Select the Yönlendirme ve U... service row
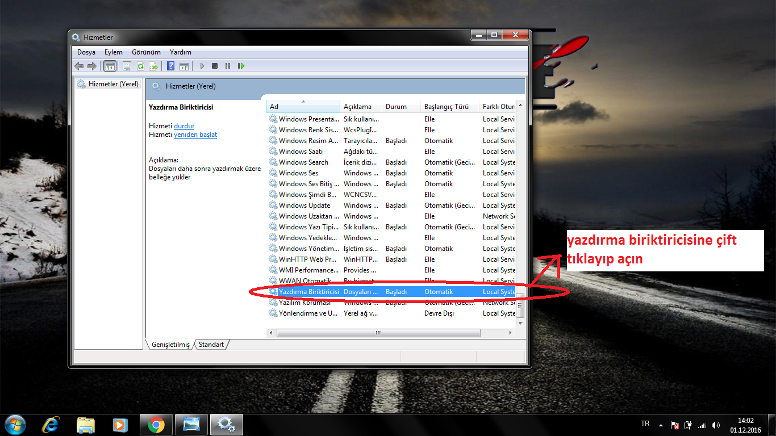The image size is (776, 436). (x=391, y=313)
